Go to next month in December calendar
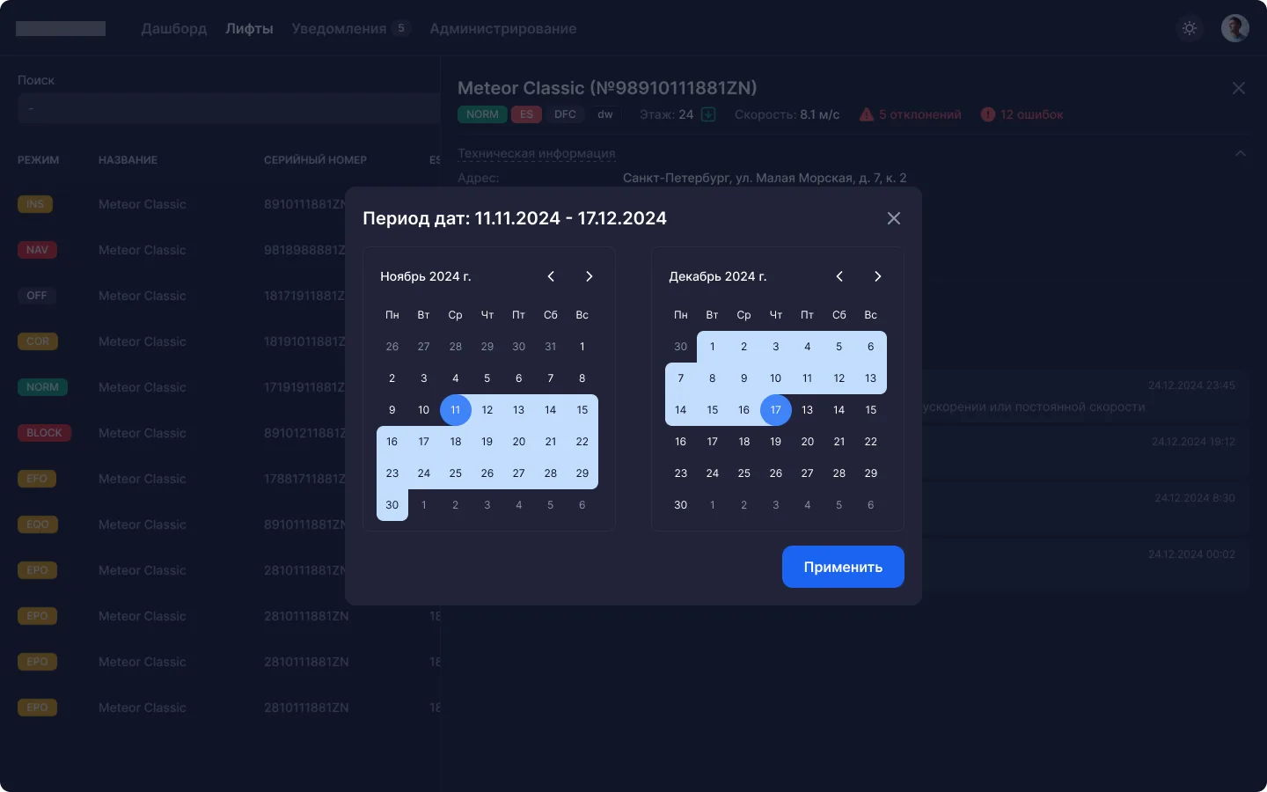This screenshot has height=792, width=1267. coord(878,276)
